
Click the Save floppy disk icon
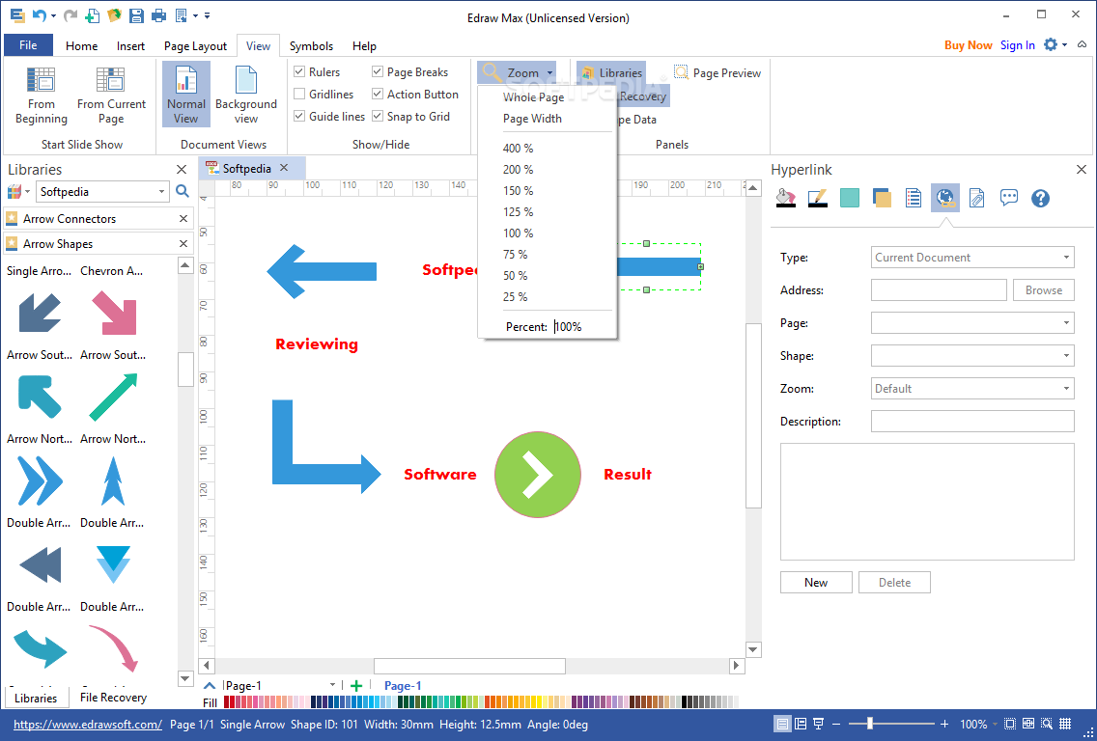coord(136,15)
